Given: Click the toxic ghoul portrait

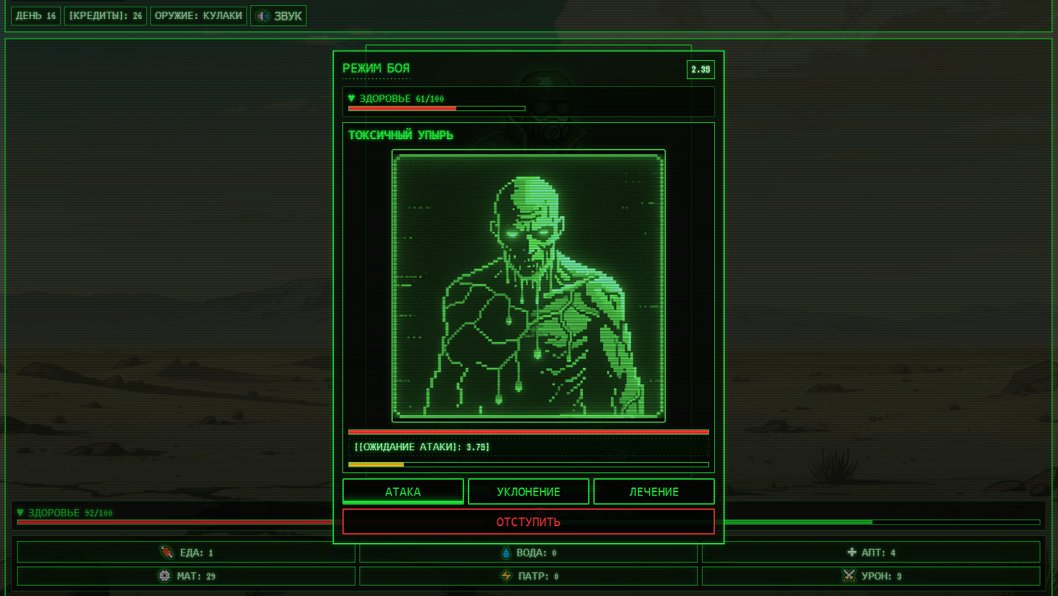Looking at the screenshot, I should (529, 286).
